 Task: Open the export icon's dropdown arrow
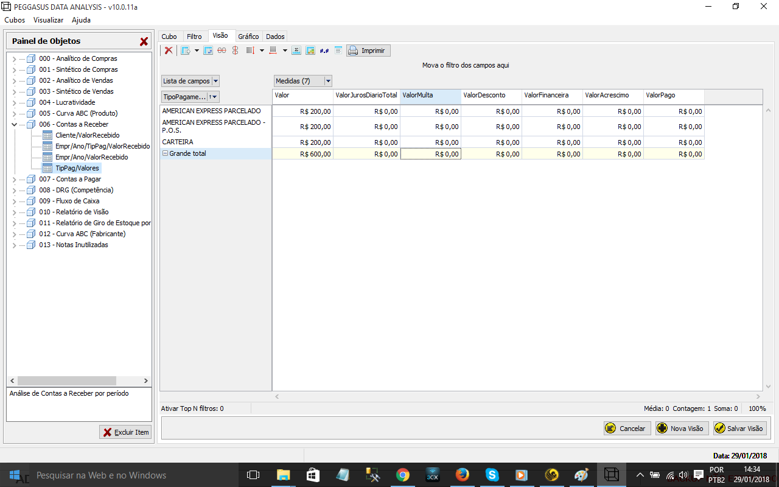(x=197, y=51)
